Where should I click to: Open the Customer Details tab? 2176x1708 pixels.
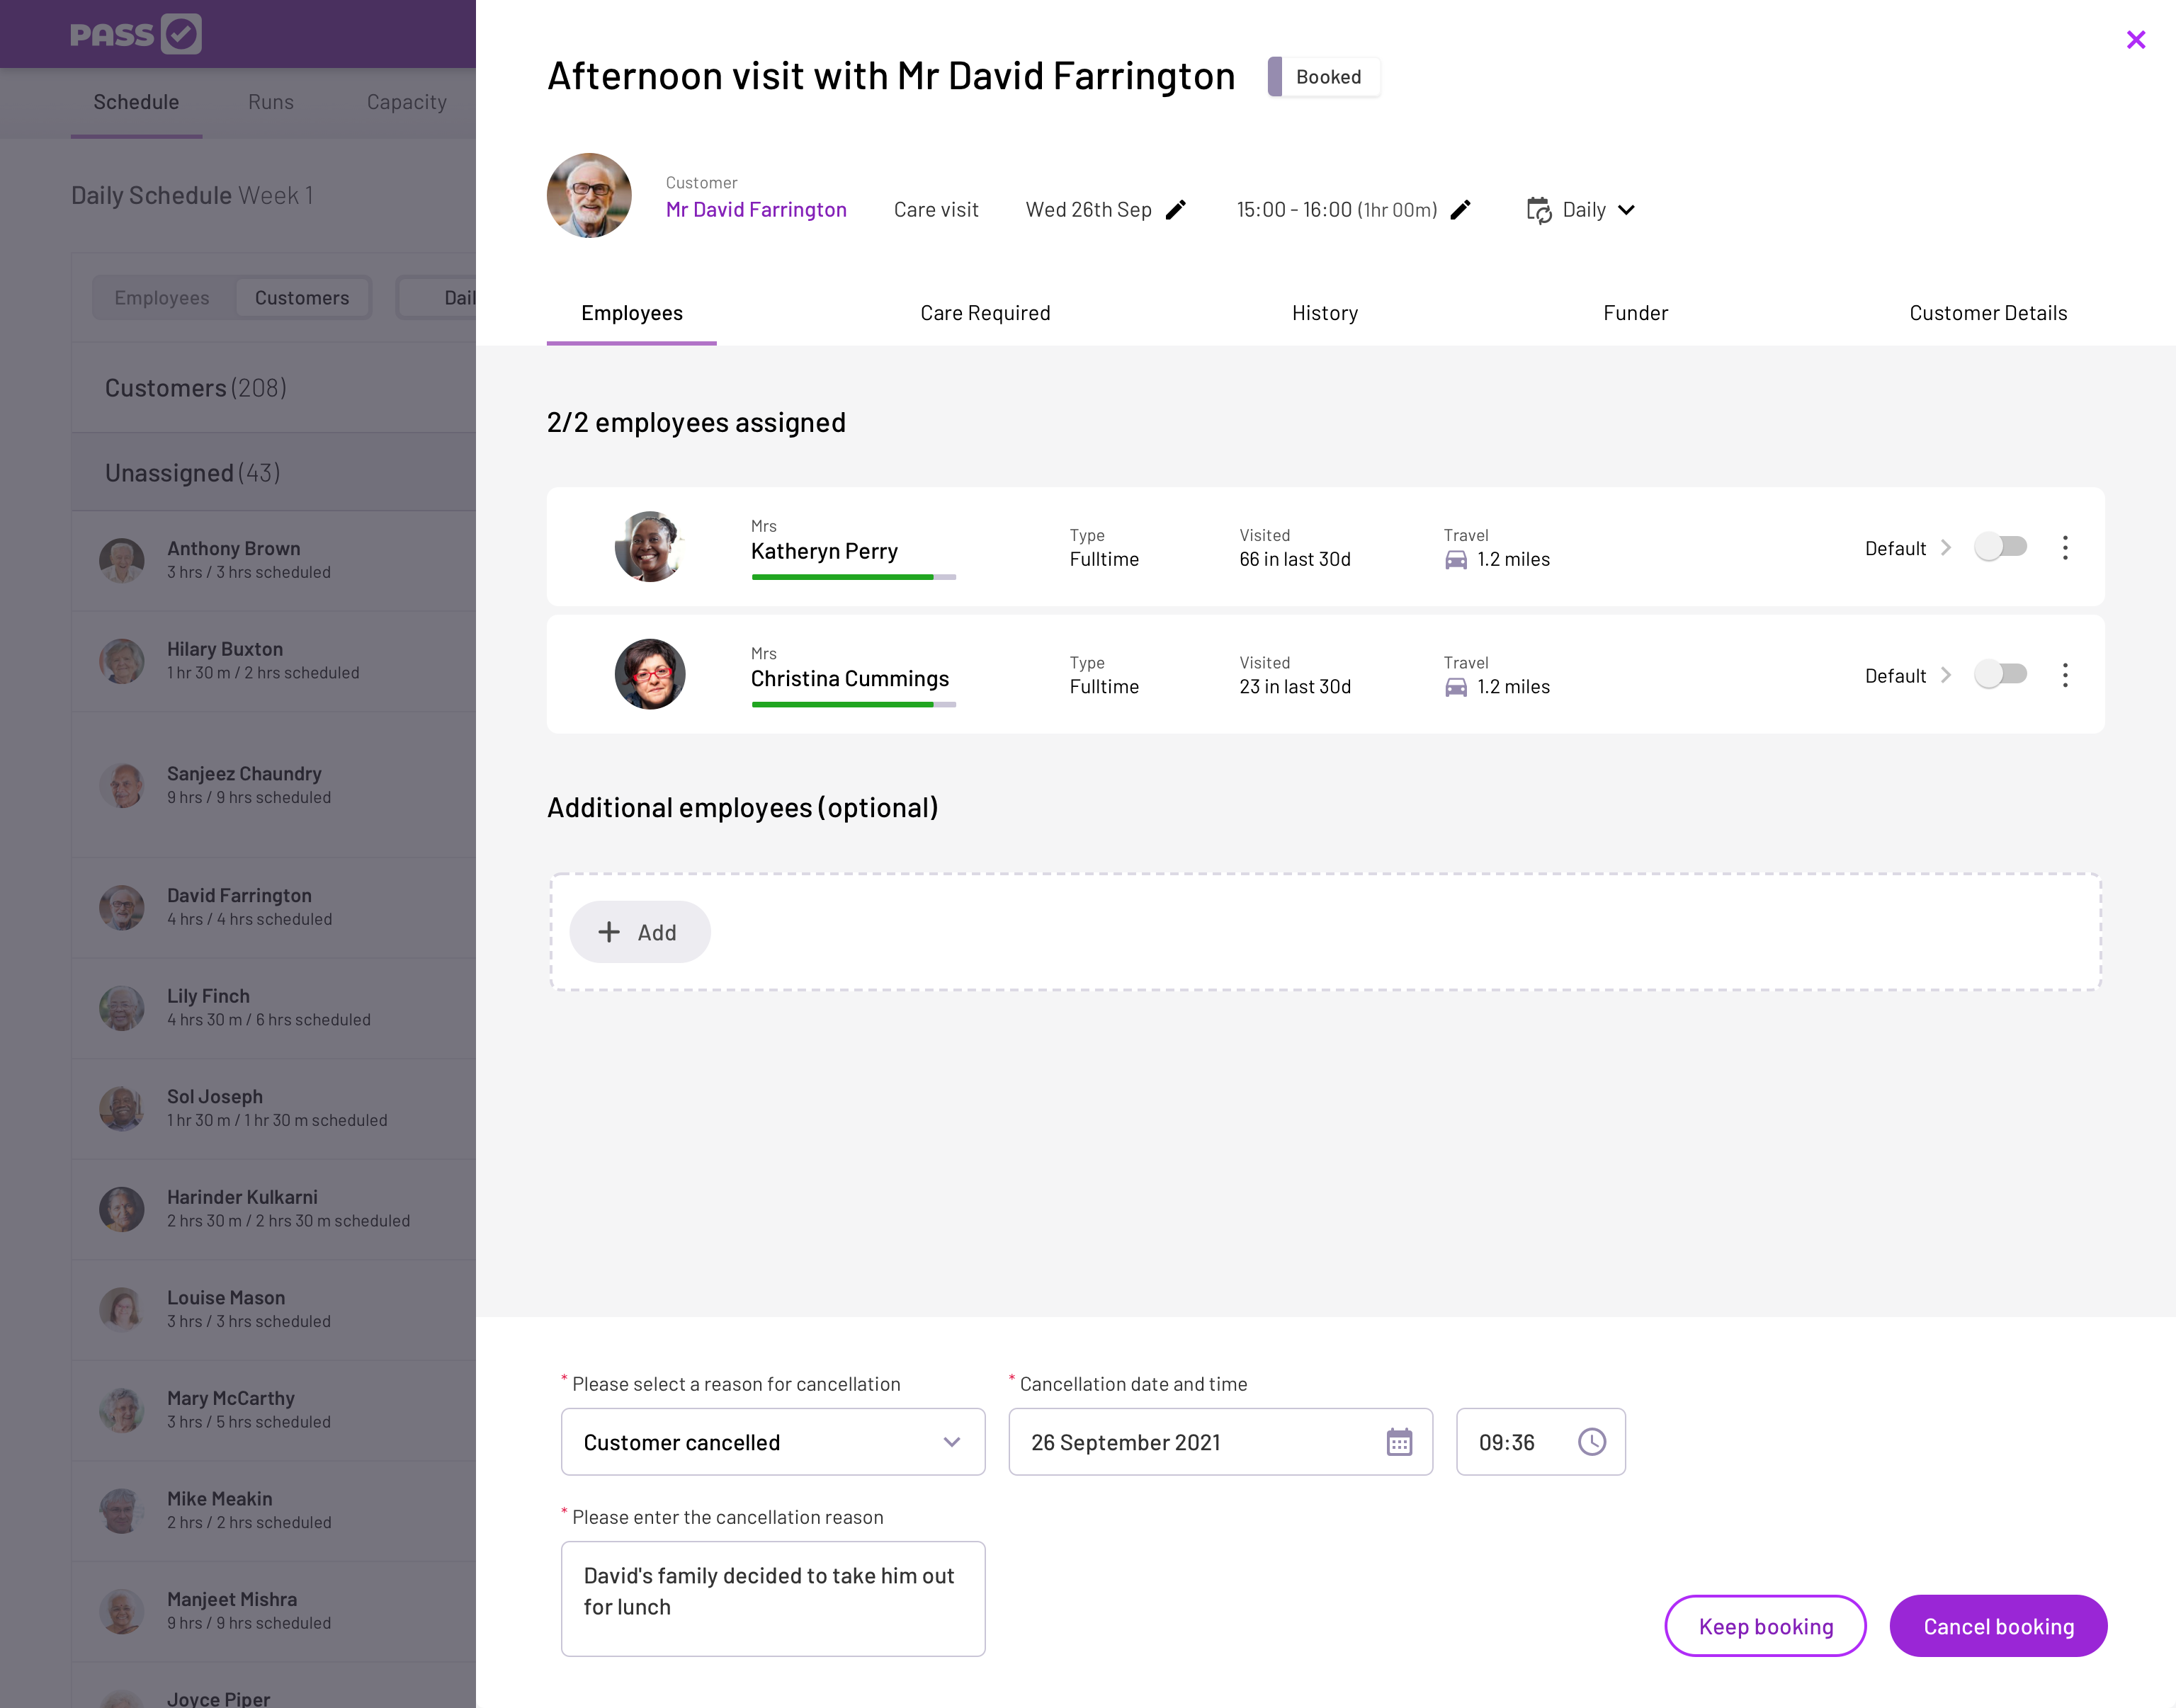coord(1988,313)
